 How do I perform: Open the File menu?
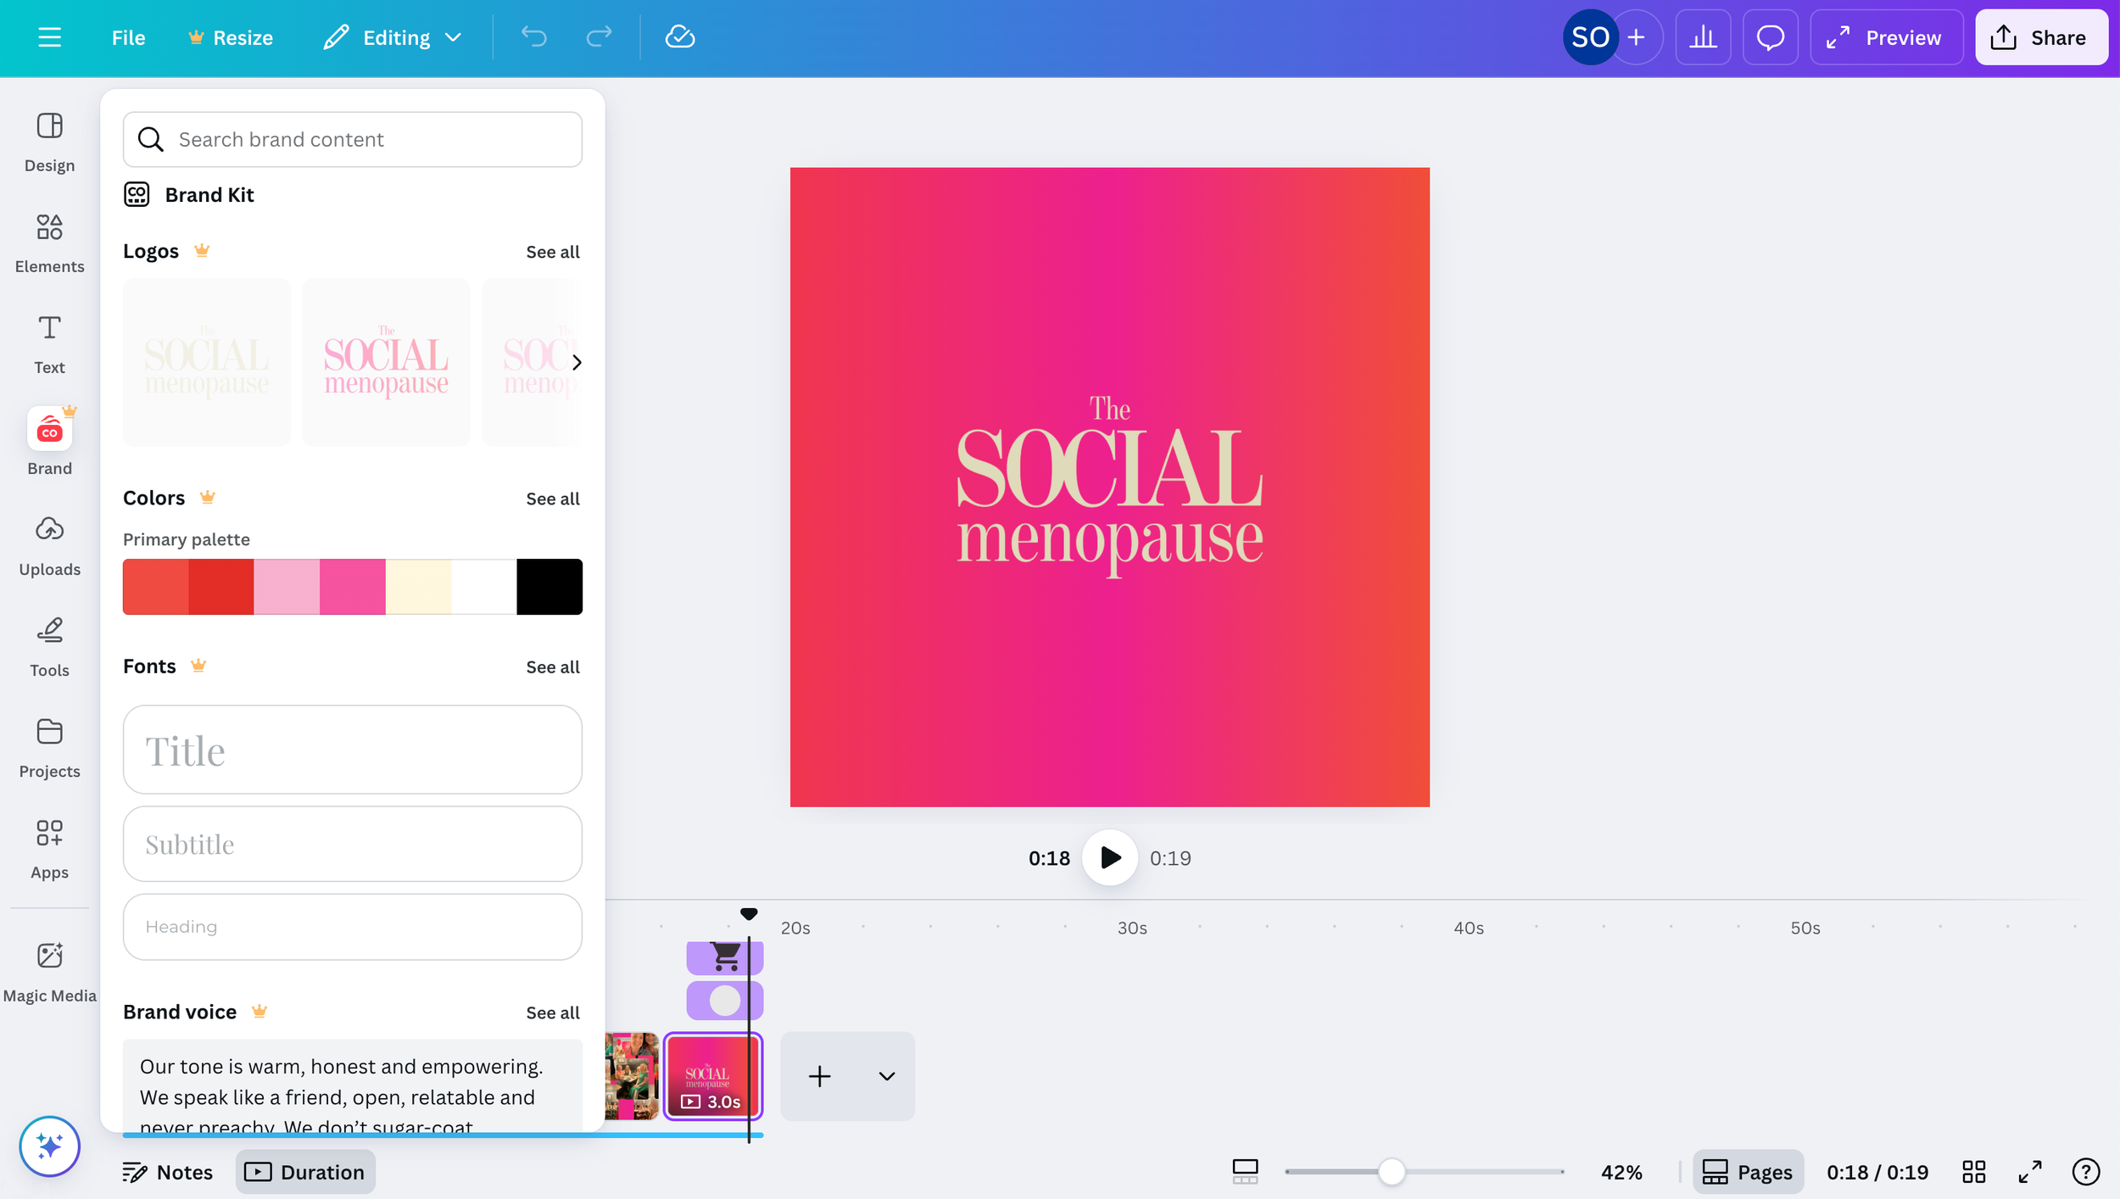(128, 37)
